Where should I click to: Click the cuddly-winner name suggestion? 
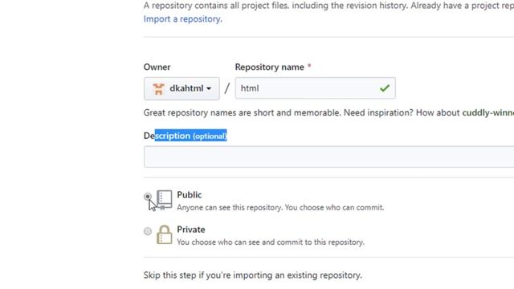coord(487,112)
